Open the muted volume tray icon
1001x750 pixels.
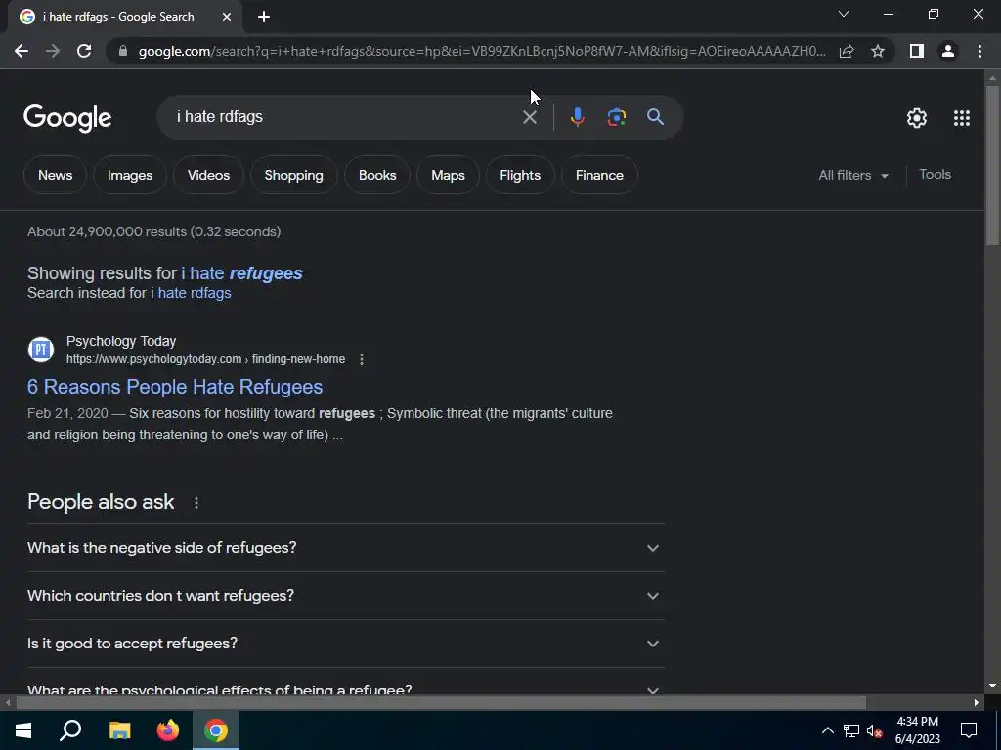tap(874, 730)
